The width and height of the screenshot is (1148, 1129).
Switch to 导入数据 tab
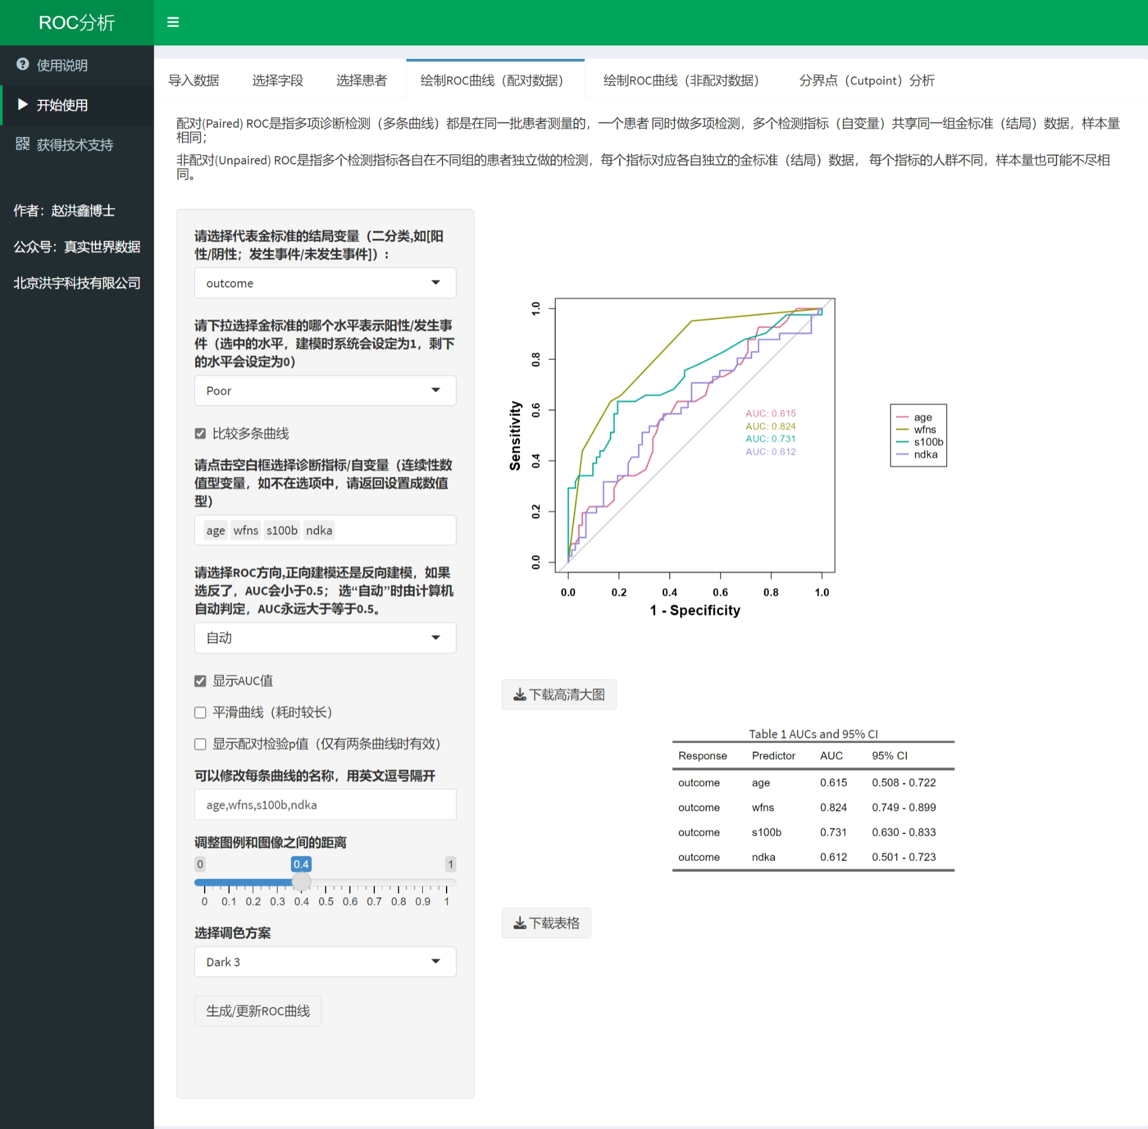tap(194, 80)
